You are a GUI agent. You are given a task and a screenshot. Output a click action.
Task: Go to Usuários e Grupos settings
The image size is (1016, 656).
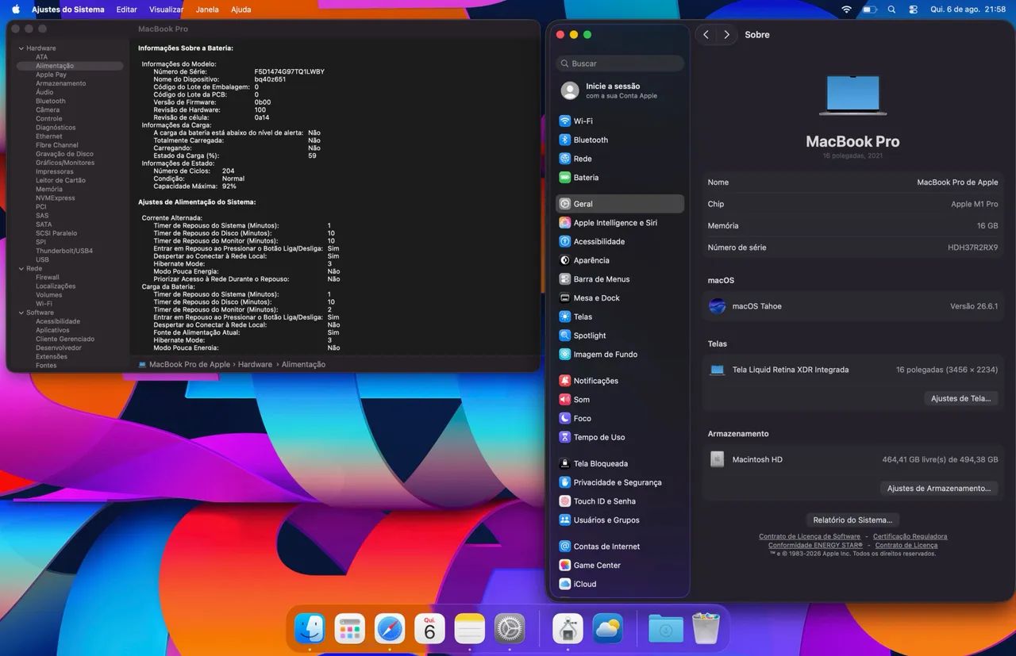[620, 520]
